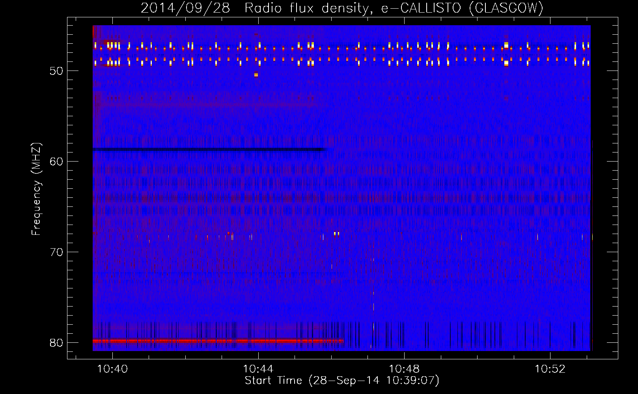This screenshot has height=394, width=638.
Task: Click the plot title 'Radio flux density, e-CALLISTO (GLASGOW)'
Action: click(x=394, y=8)
